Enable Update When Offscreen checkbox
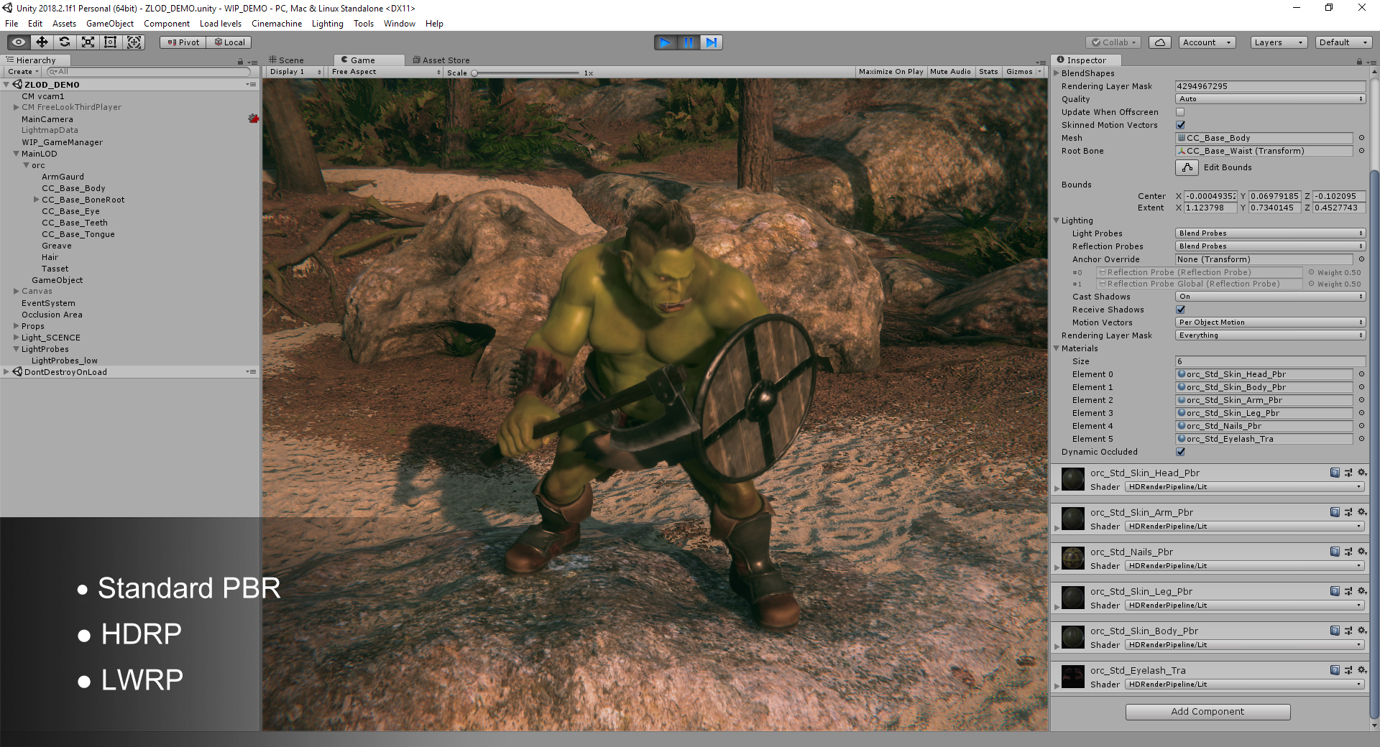Image resolution: width=1380 pixels, height=747 pixels. tap(1180, 112)
